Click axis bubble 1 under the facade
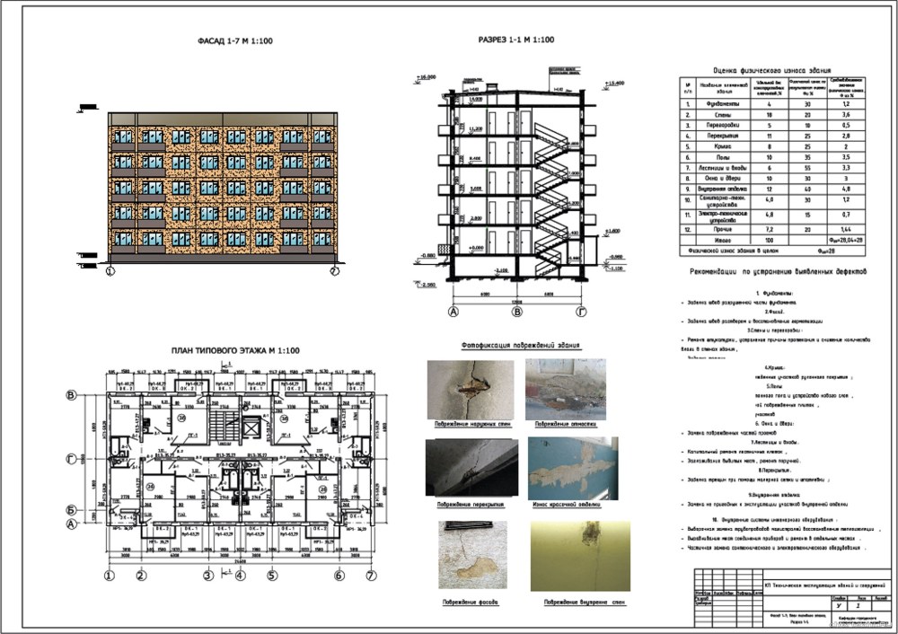The image size is (898, 634). 110,270
